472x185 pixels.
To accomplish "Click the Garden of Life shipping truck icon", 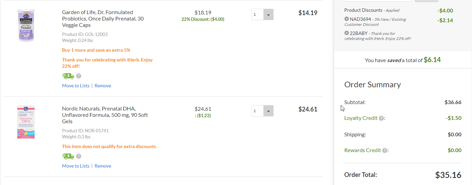I will tap(68, 76).
